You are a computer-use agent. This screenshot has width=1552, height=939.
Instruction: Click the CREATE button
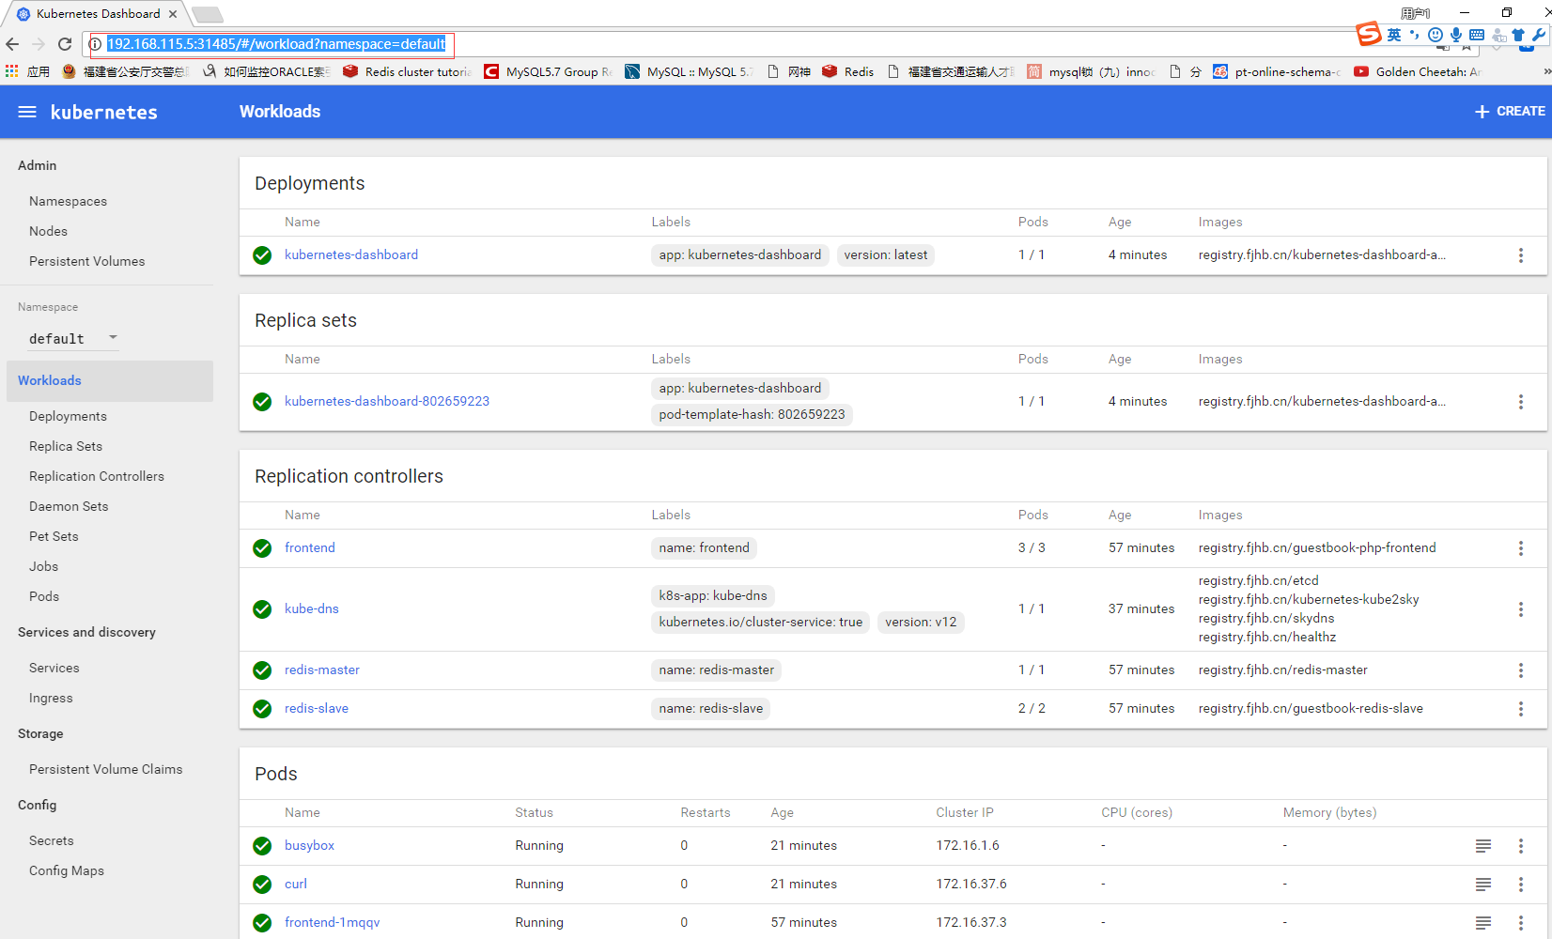pyautogui.click(x=1510, y=112)
